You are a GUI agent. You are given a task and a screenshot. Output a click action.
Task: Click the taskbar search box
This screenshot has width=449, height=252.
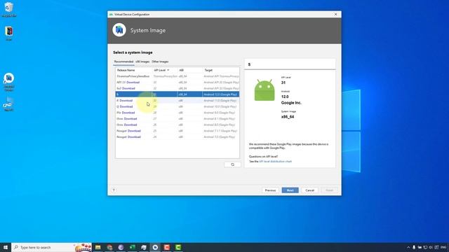[x=51, y=247]
